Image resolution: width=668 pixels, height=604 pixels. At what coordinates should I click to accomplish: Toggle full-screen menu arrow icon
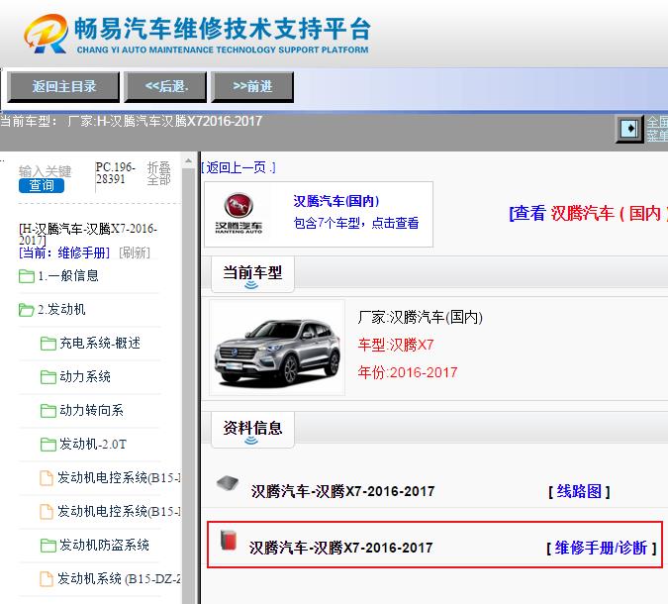pyautogui.click(x=629, y=129)
